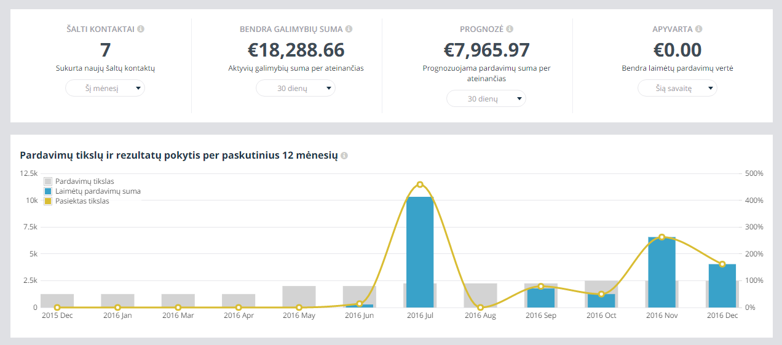782x345 pixels.
Task: Click 'Bendra laimėtų pardavimų vertė' description
Action: 677,68
